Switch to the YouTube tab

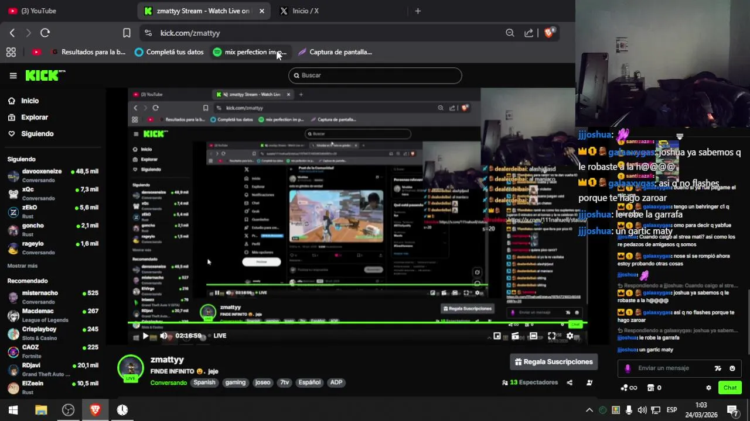coord(33,11)
